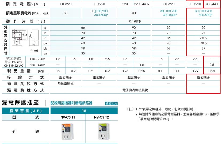Click the NV-CS T1 socket product photo
The image size is (222, 144).
click(67, 131)
